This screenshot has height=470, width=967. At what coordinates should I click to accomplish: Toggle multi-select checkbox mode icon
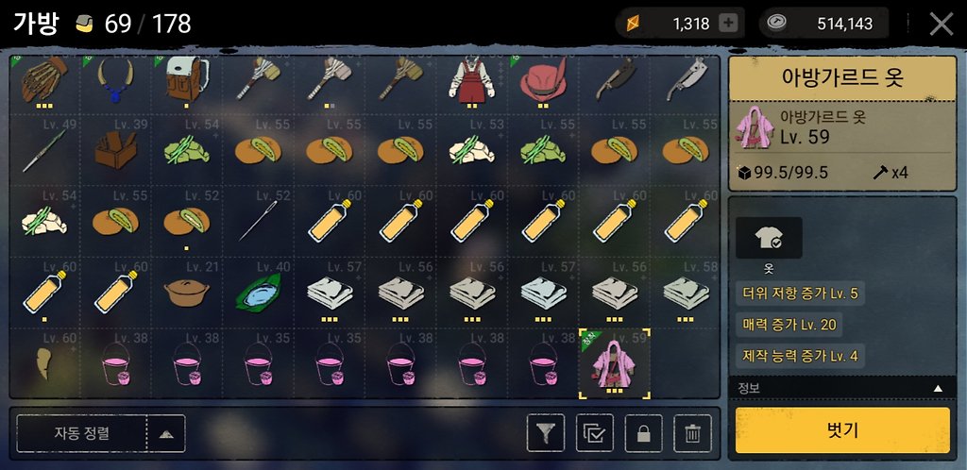point(595,433)
